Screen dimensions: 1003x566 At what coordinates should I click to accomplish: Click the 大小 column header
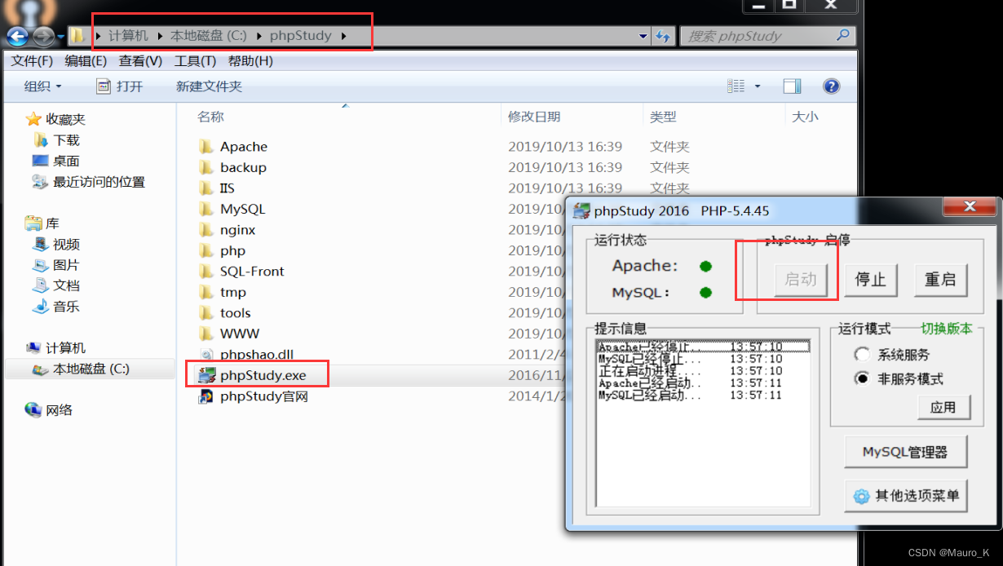pos(805,117)
